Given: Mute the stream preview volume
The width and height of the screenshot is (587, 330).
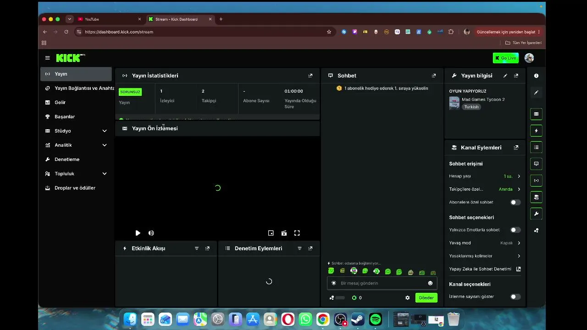Looking at the screenshot, I should point(151,233).
